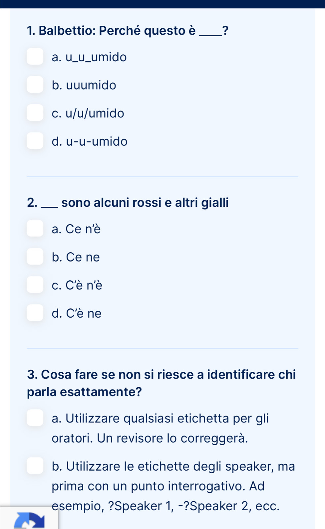This screenshot has height=529, width=325.
Task: Check the 'C'è ne' checkbox
Action: tap(35, 312)
